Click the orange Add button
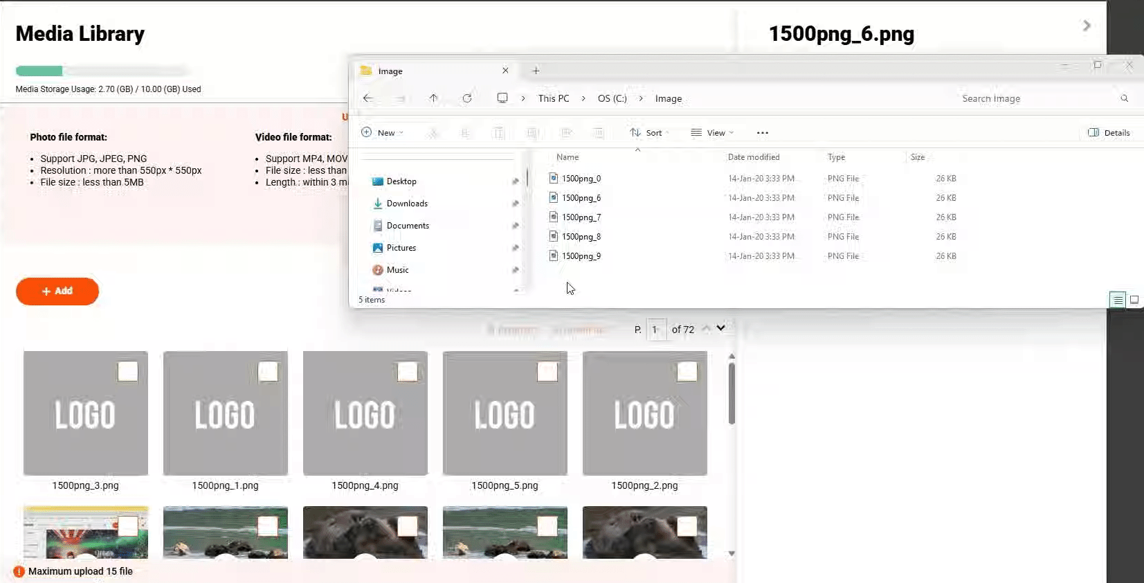The width and height of the screenshot is (1144, 583). (57, 291)
